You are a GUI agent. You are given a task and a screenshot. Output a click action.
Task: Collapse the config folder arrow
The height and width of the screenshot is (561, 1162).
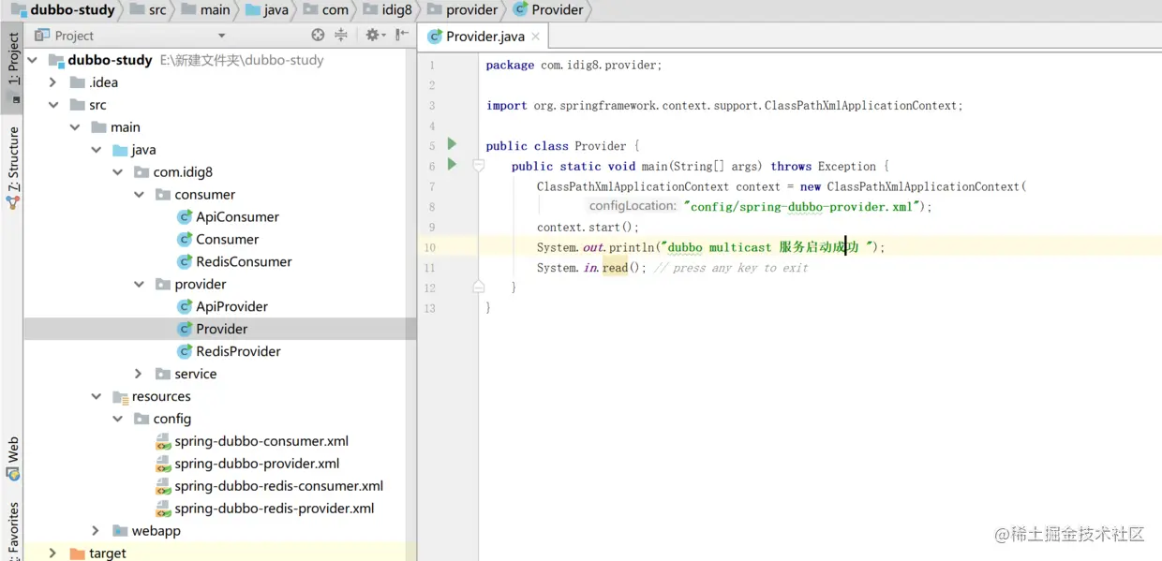click(117, 419)
